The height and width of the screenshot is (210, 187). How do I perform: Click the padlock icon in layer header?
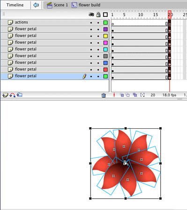point(98,14)
